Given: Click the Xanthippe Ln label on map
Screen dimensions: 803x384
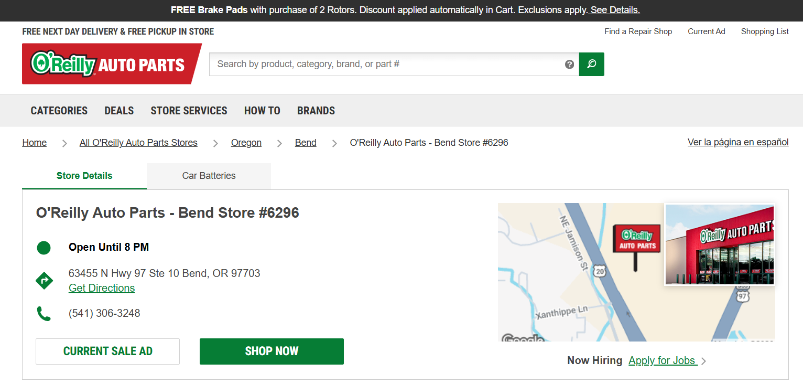Looking at the screenshot, I should [561, 313].
